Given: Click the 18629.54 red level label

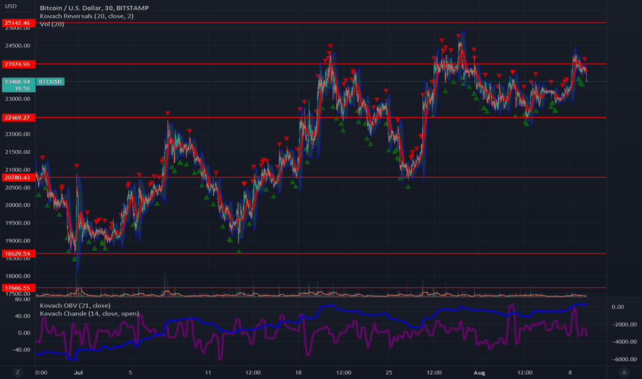Looking at the screenshot, I should pos(19,254).
